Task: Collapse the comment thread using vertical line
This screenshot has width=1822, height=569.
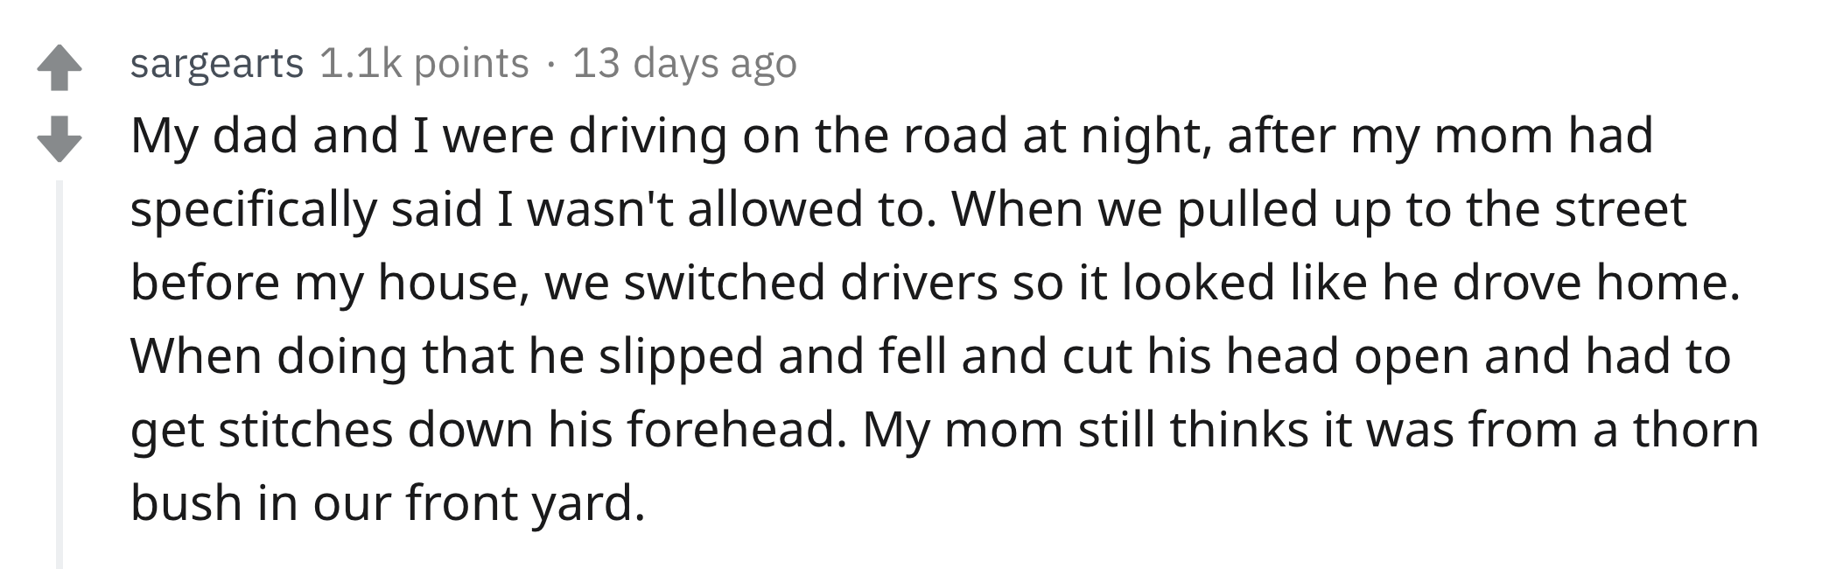Action: [x=60, y=374]
